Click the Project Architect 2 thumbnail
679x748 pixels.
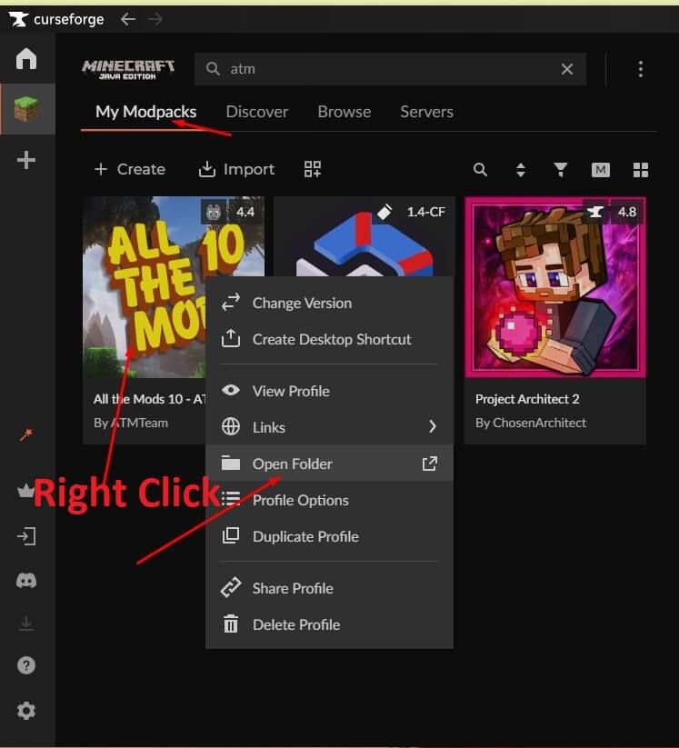tap(555, 287)
